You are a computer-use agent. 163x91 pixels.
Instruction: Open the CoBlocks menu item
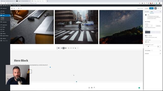(x=4, y=38)
